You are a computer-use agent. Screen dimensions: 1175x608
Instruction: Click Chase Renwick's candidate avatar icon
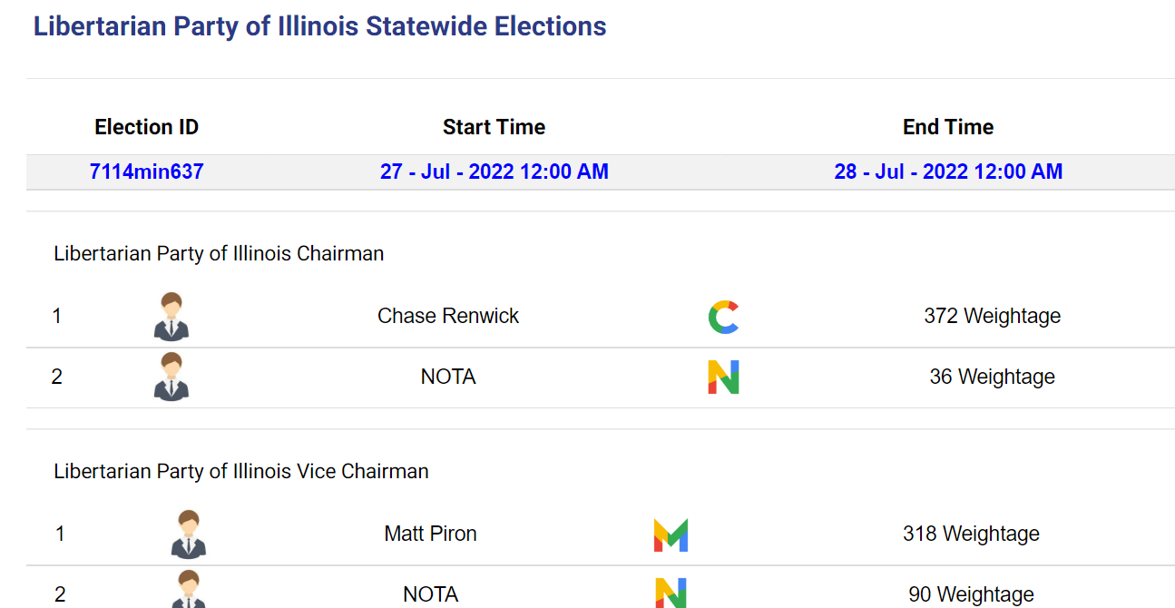click(x=171, y=316)
